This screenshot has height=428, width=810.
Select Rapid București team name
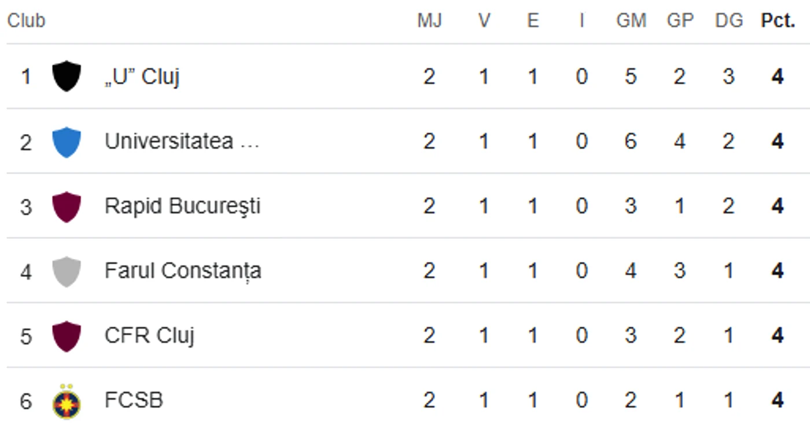182,206
